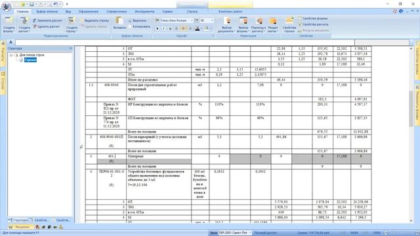The width and height of the screenshot is (420, 236).
Task: Open the round application menu button
Action: [6, 7]
